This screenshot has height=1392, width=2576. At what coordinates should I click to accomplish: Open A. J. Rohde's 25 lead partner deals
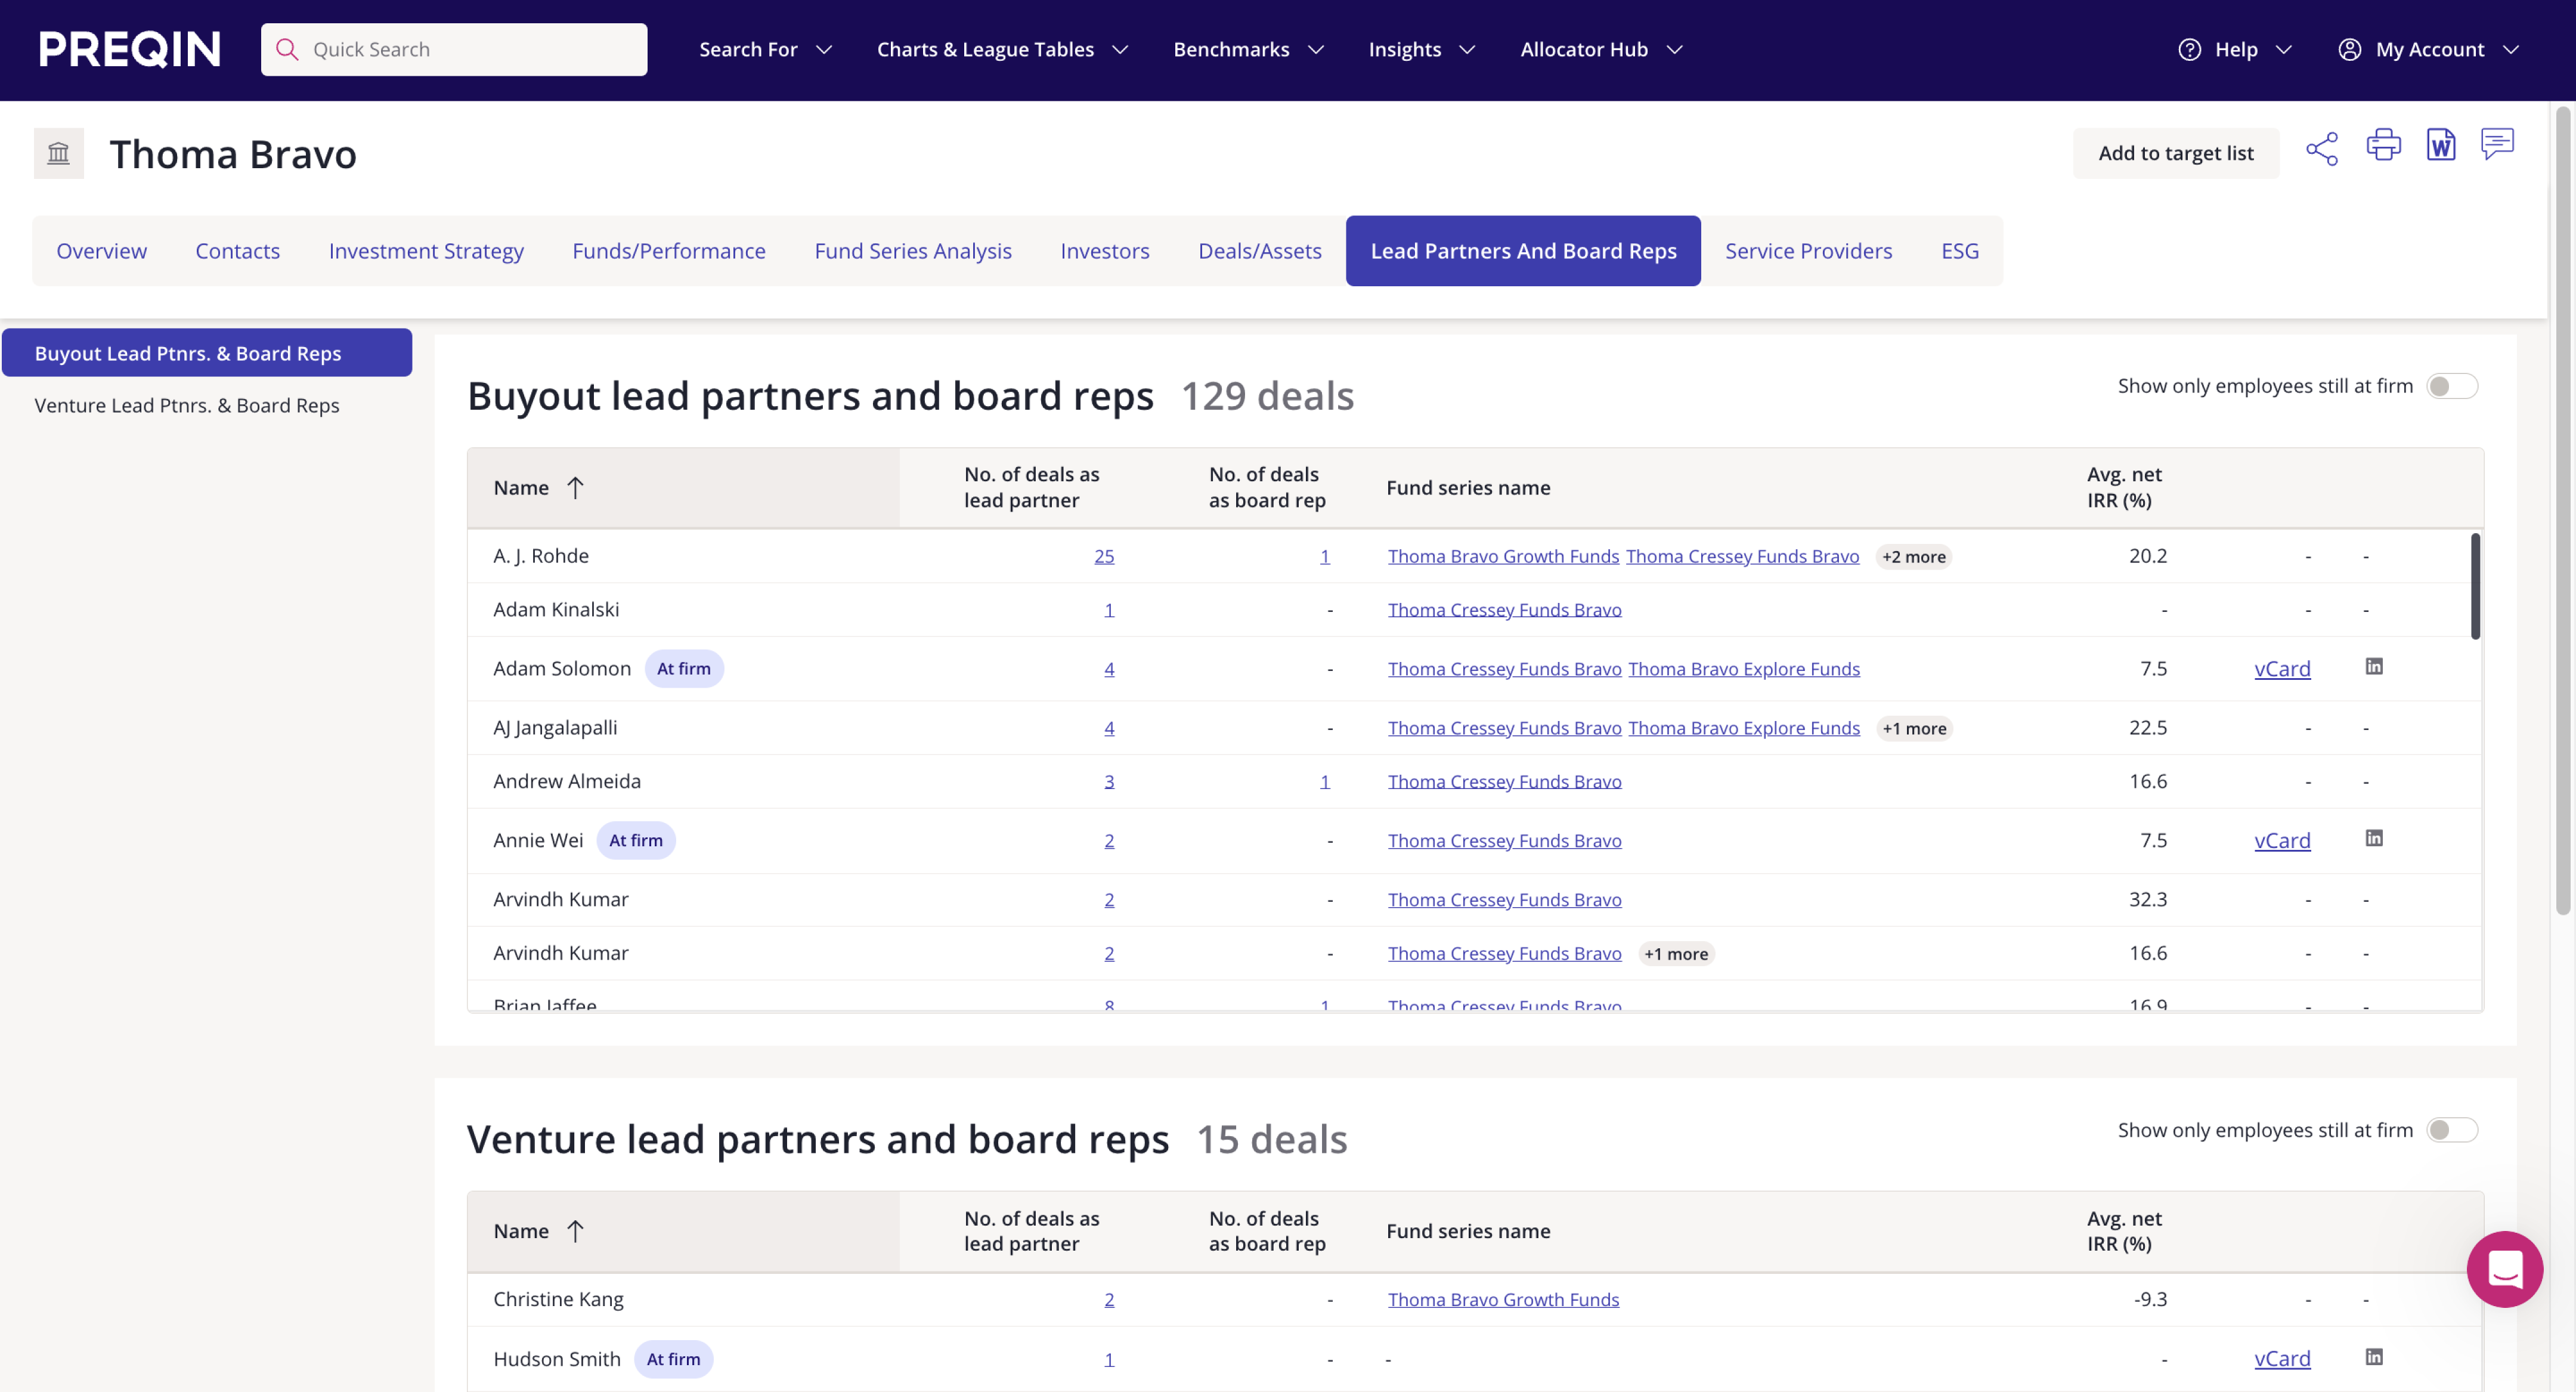tap(1103, 557)
